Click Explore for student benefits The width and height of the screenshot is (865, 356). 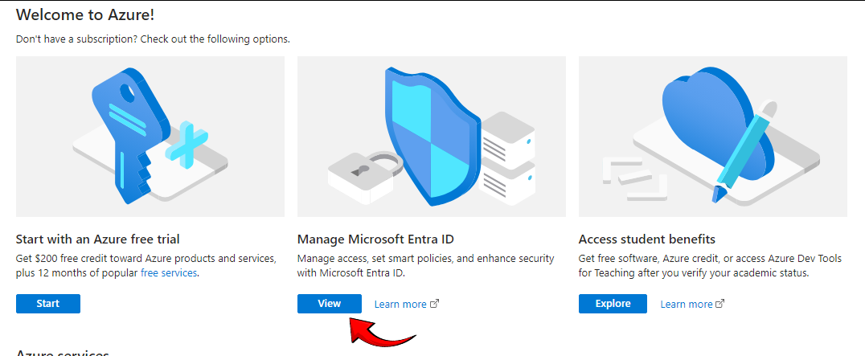(613, 304)
